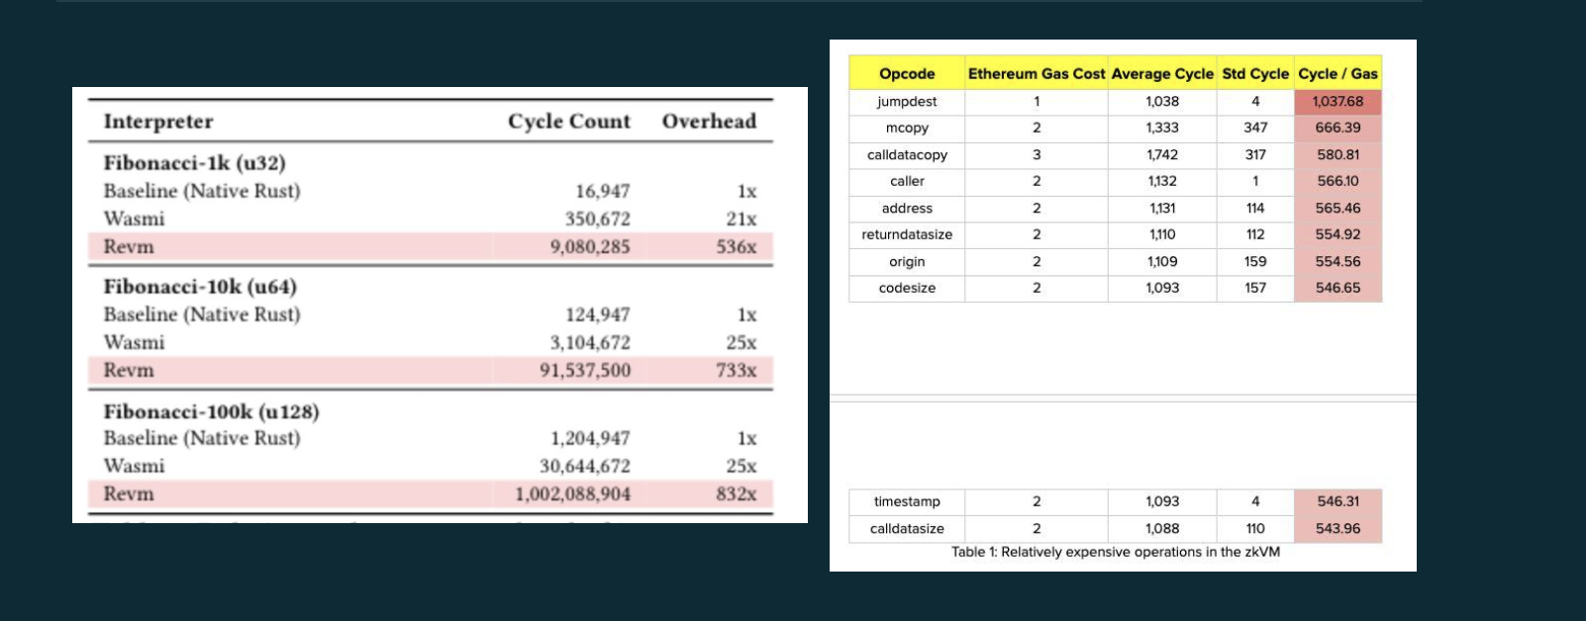The height and width of the screenshot is (621, 1586).
Task: Select the jumpdest opcode cell
Action: click(x=907, y=101)
